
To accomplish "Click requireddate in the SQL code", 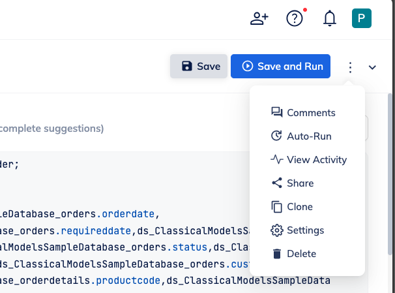I will click(96, 231).
